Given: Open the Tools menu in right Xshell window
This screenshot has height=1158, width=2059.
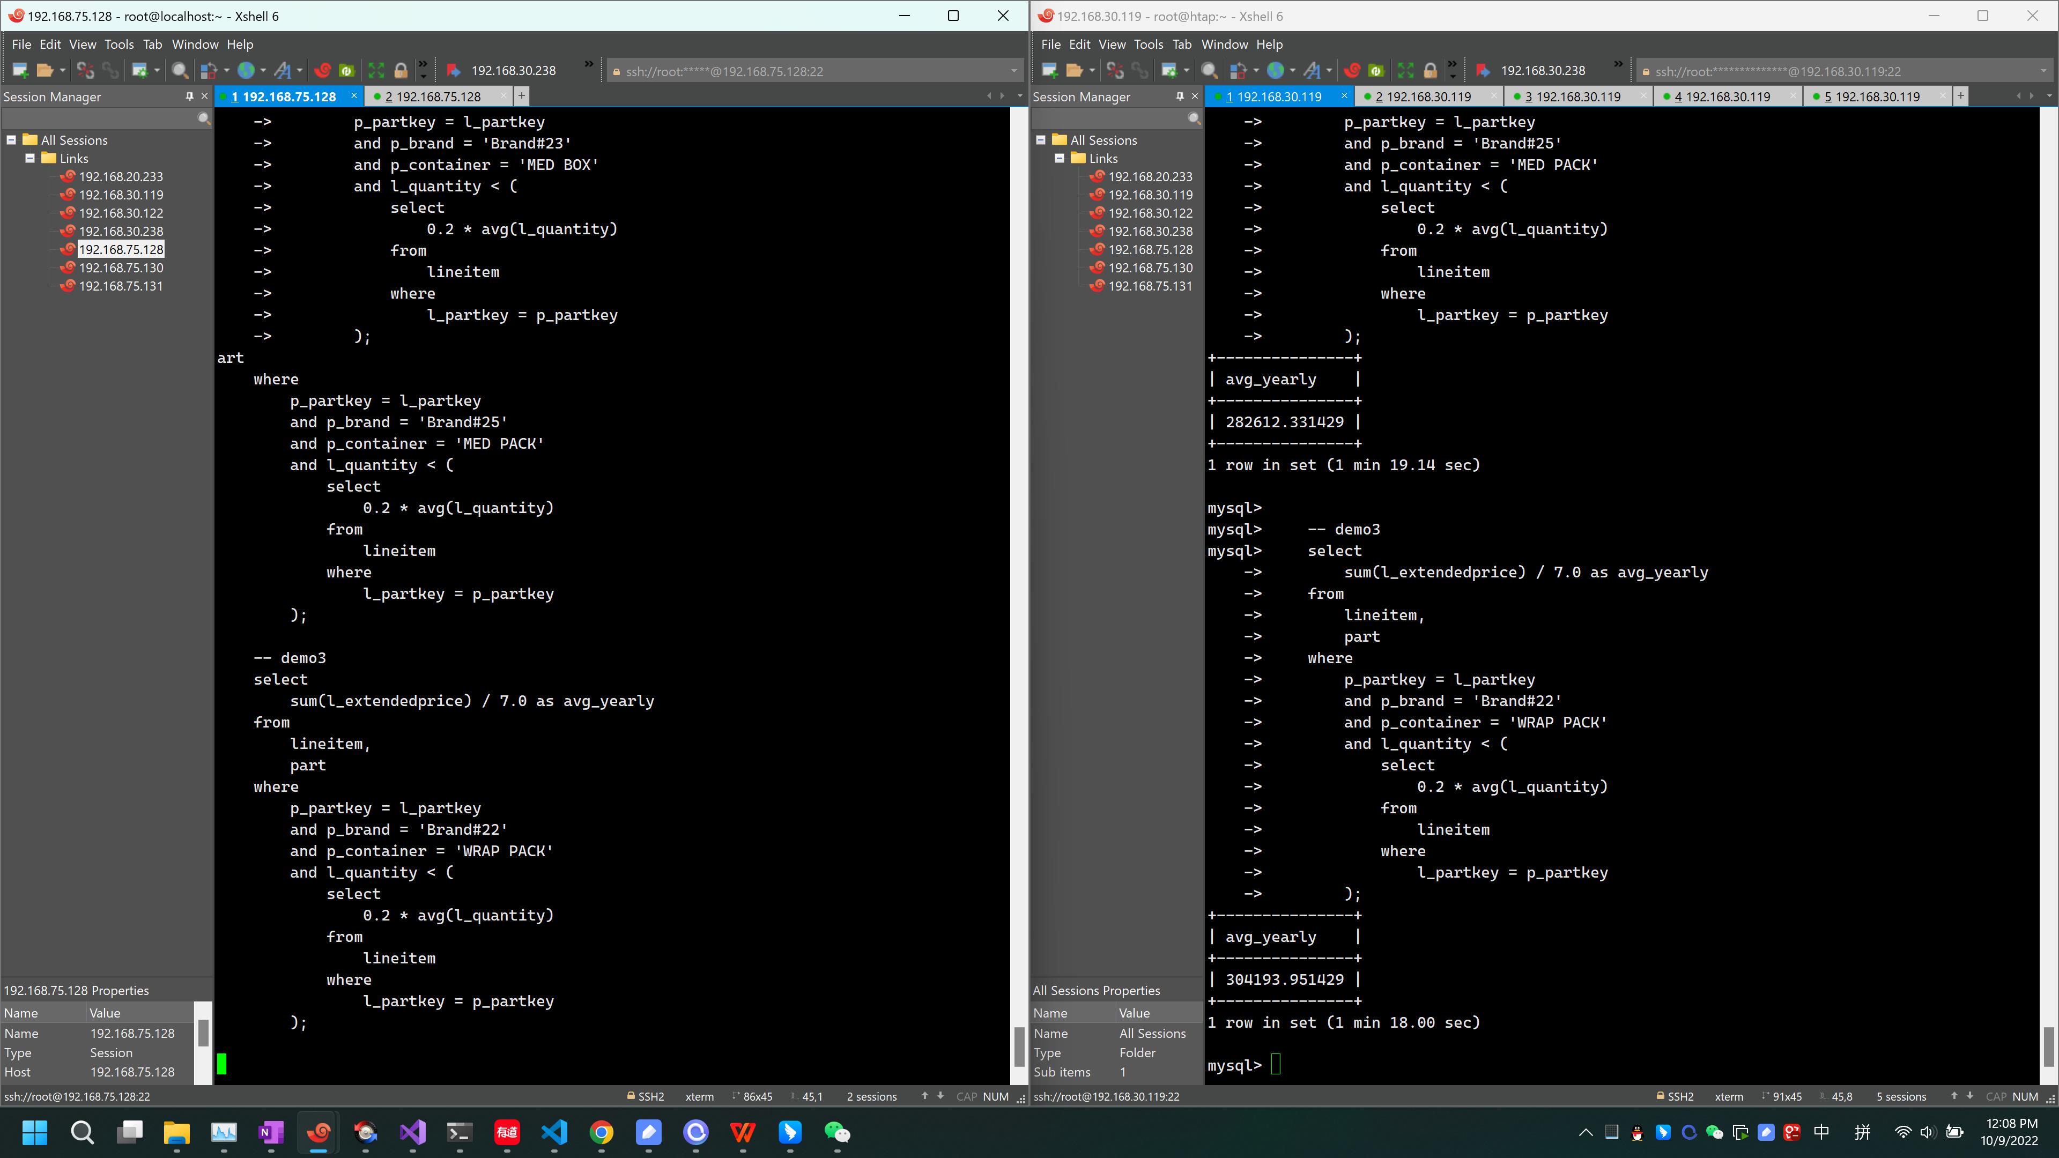Looking at the screenshot, I should coord(1149,44).
